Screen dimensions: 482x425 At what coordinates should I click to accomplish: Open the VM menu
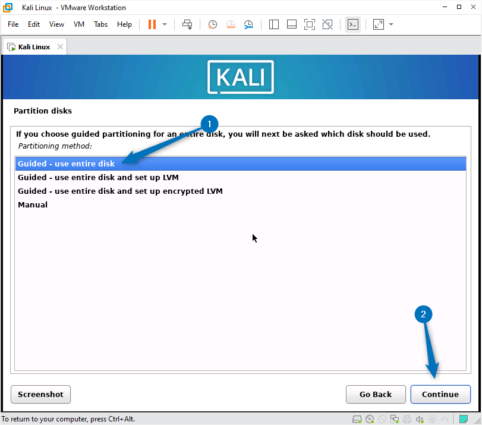[78, 24]
